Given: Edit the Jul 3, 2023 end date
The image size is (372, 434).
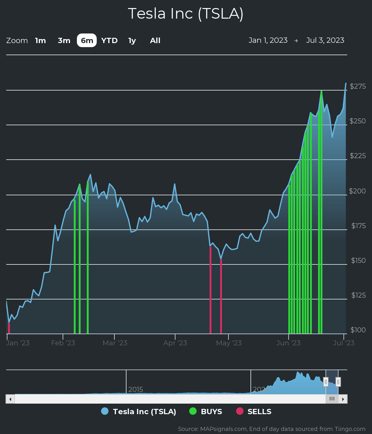Looking at the screenshot, I should coord(325,40).
